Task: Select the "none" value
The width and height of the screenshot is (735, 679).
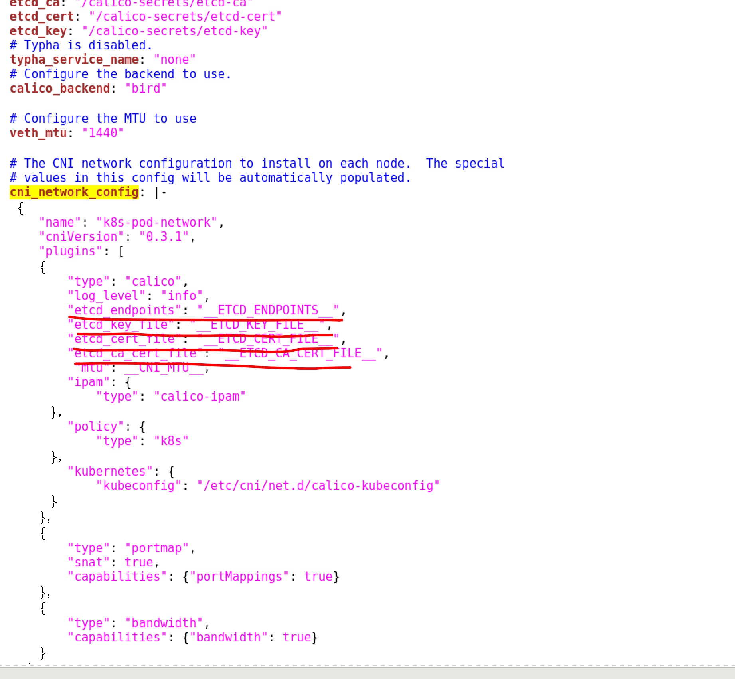Action: [175, 60]
